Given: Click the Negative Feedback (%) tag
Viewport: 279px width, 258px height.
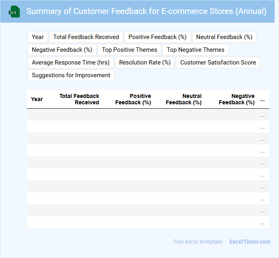Looking at the screenshot, I should pos(62,50).
